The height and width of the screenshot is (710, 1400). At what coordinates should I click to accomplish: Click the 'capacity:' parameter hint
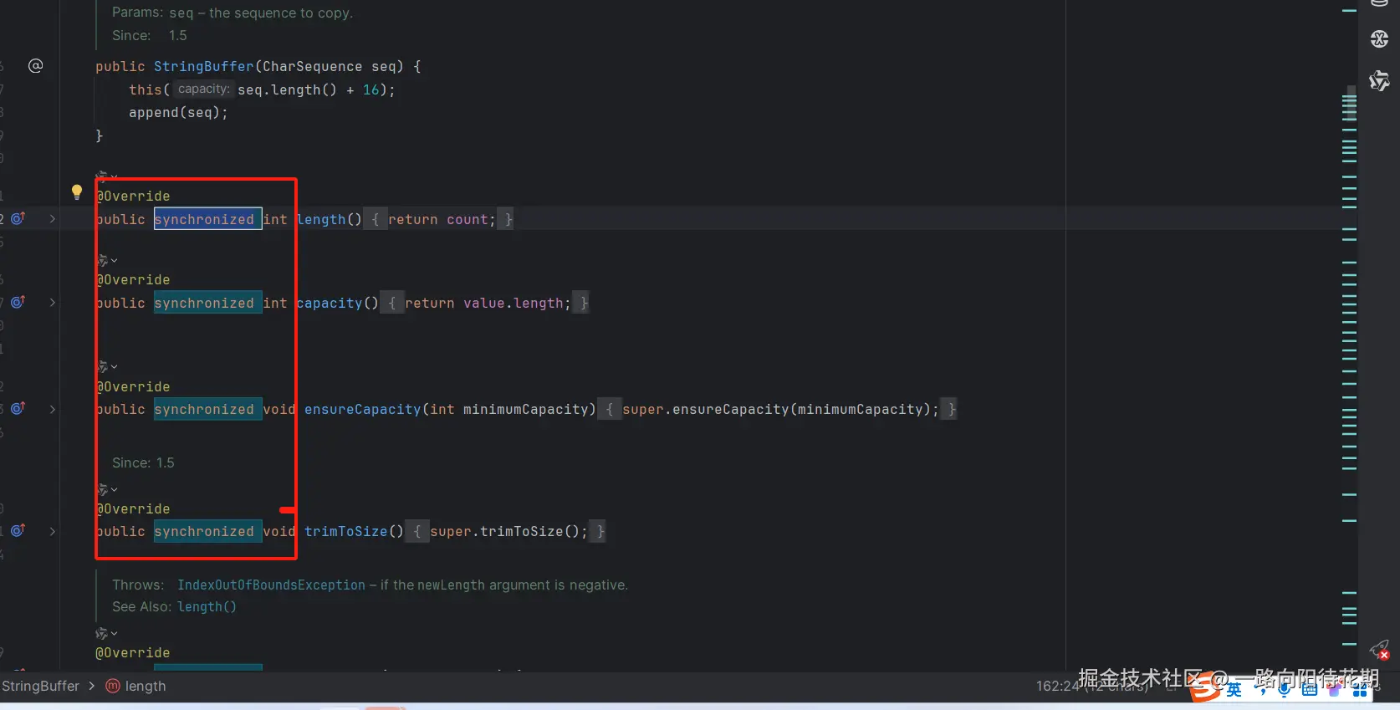tap(203, 89)
